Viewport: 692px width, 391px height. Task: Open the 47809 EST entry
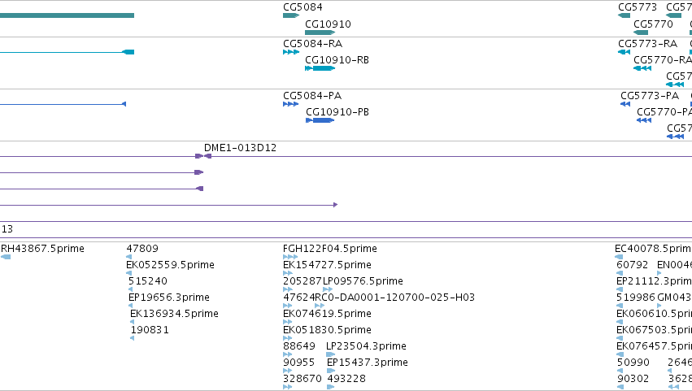point(142,249)
